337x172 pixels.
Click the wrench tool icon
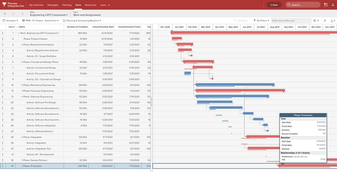tap(325, 21)
